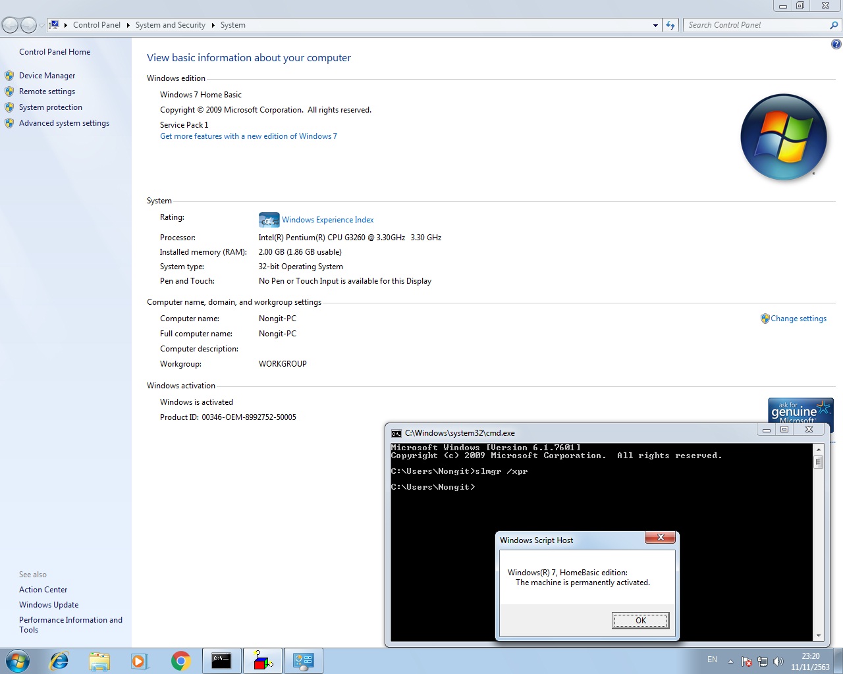Click the EN language indicator
The image size is (843, 674).
point(712,660)
